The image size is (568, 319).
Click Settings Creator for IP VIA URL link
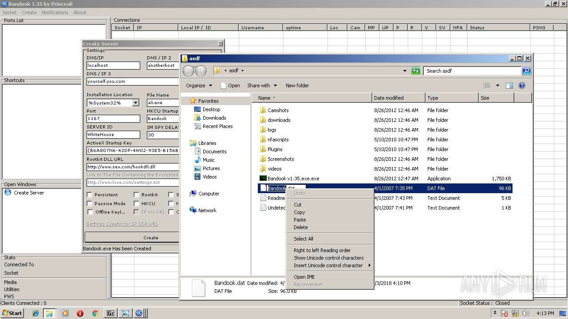122,224
